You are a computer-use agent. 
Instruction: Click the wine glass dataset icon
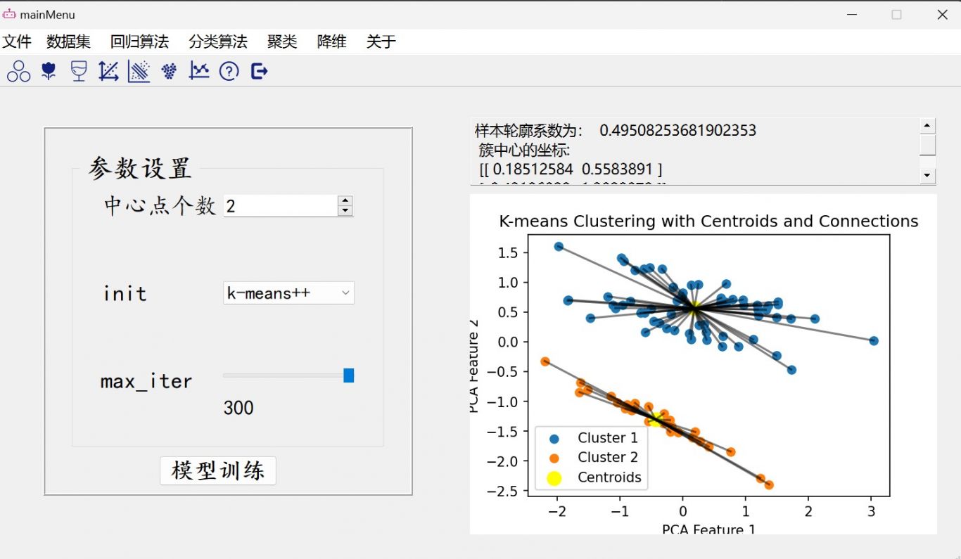pyautogui.click(x=79, y=71)
